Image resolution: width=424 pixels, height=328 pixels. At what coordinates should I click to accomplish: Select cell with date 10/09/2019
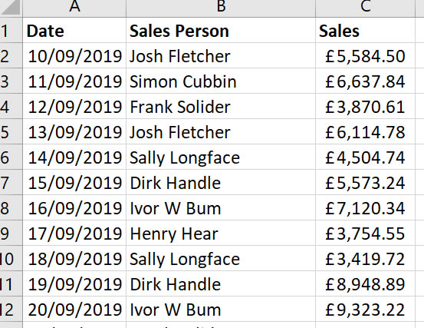coord(74,55)
